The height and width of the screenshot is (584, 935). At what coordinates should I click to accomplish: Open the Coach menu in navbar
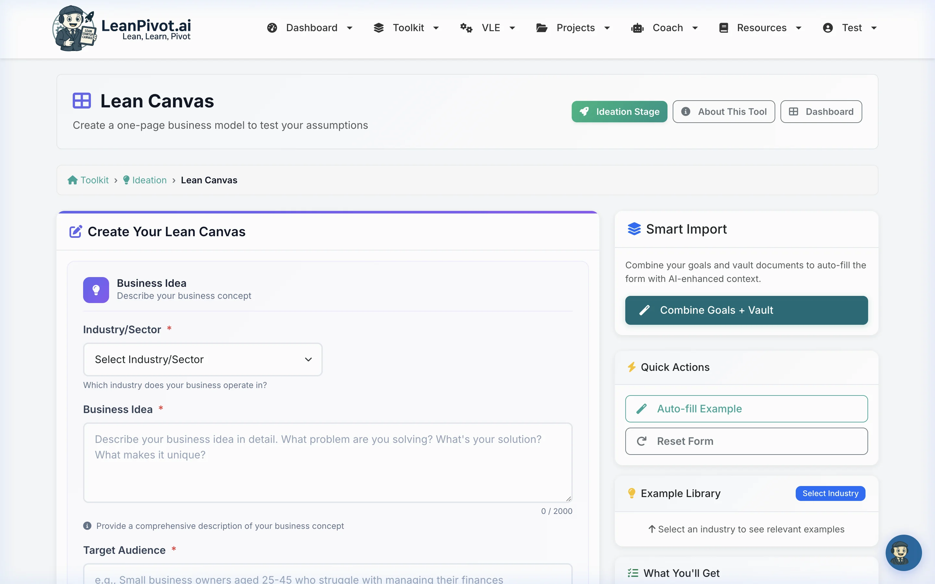pos(665,28)
